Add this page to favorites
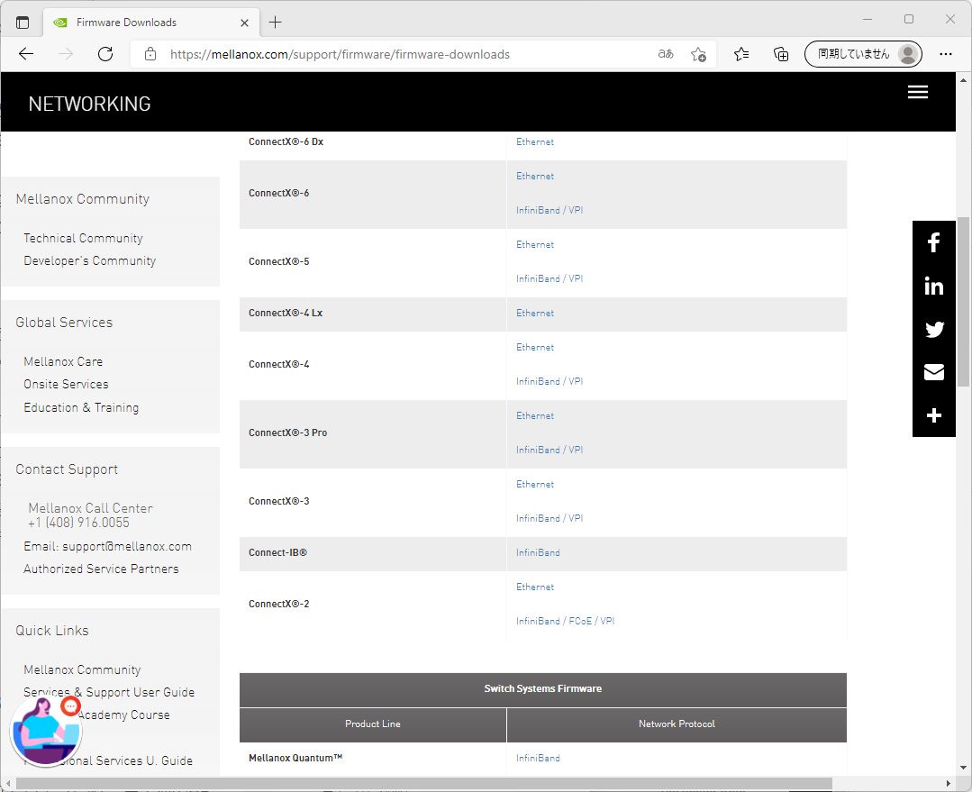972x792 pixels. click(x=698, y=55)
